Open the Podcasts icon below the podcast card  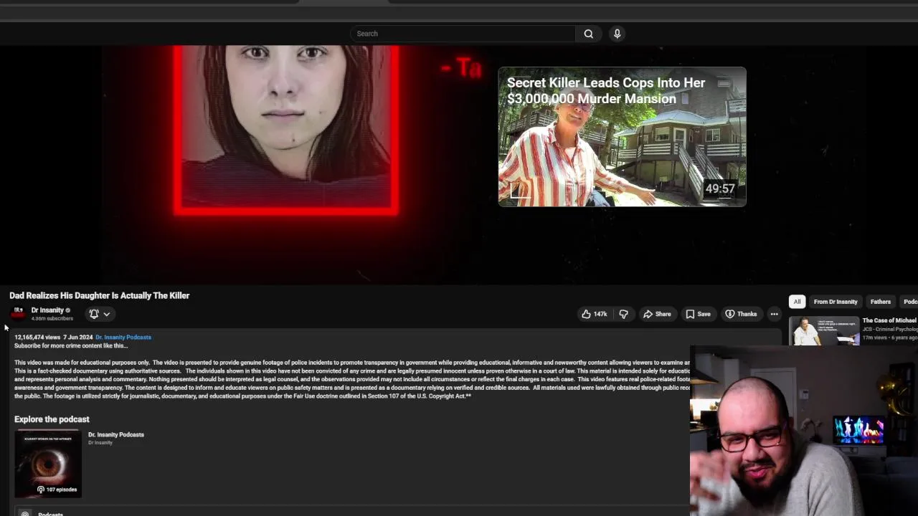pyautogui.click(x=25, y=514)
